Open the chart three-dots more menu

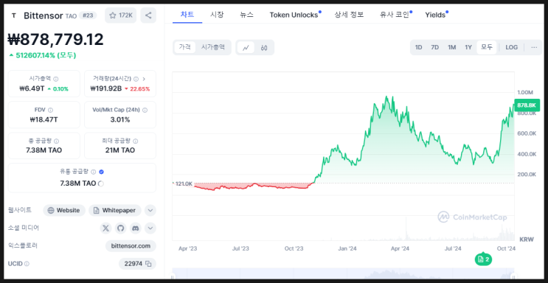pos(534,47)
